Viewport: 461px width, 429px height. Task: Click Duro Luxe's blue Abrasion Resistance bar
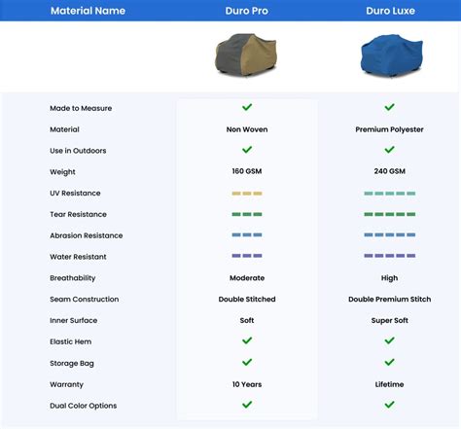pyautogui.click(x=390, y=235)
